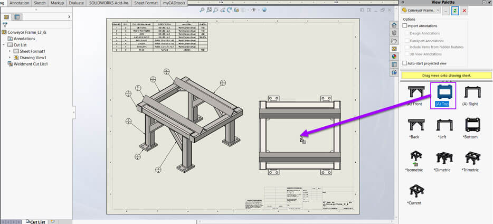This screenshot has height=224, width=493.
Task: Open the File Explorer folder task pane tab
Action: 394,41
